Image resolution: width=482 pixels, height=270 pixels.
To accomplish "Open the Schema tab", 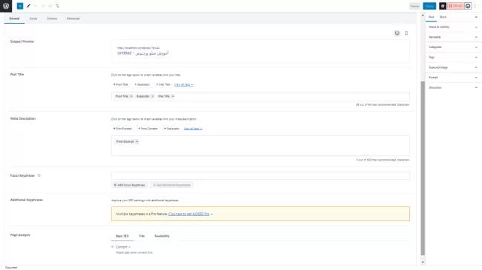I will 52,18.
